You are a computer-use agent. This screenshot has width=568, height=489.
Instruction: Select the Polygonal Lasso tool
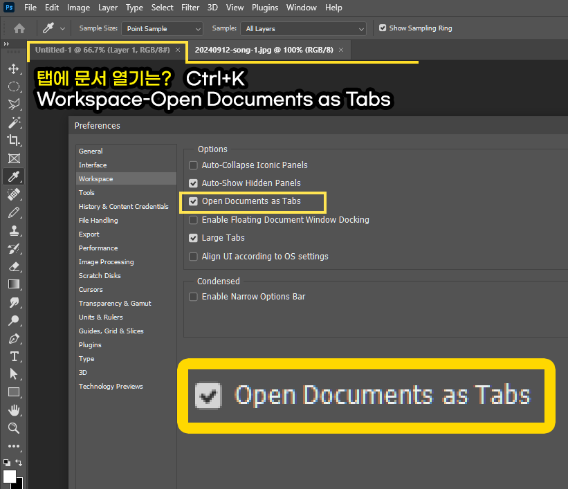14,104
